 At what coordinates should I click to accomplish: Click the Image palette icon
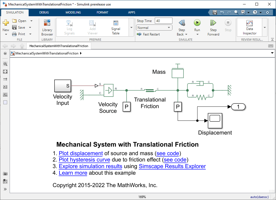coord(5,95)
